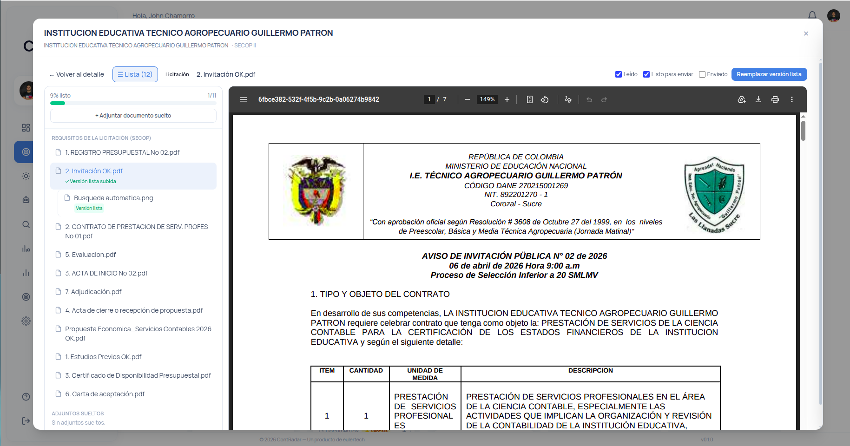The image size is (850, 446).
Task: Open the dashboard grid sidebar icon
Action: coord(26,128)
